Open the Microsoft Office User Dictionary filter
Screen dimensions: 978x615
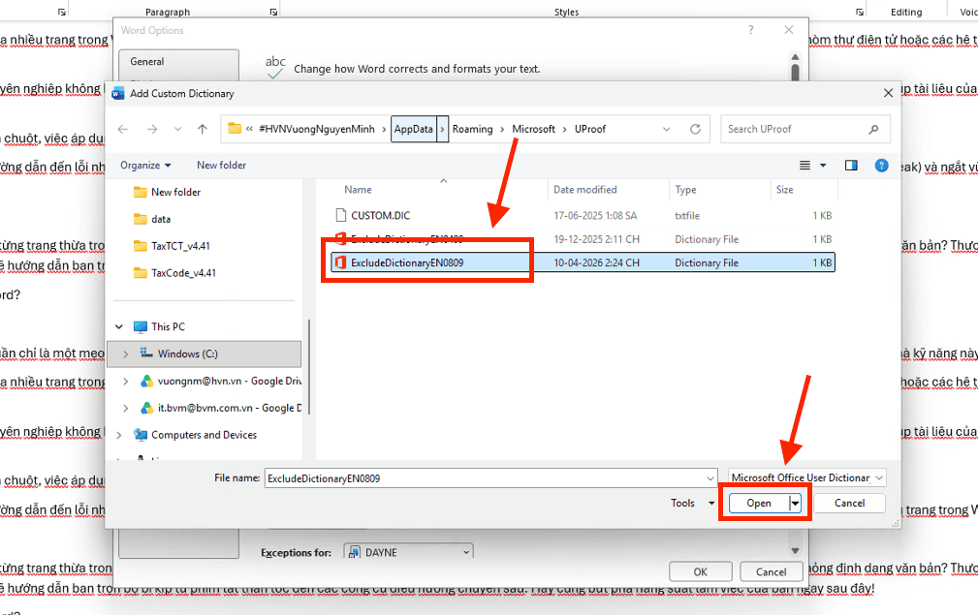point(807,477)
